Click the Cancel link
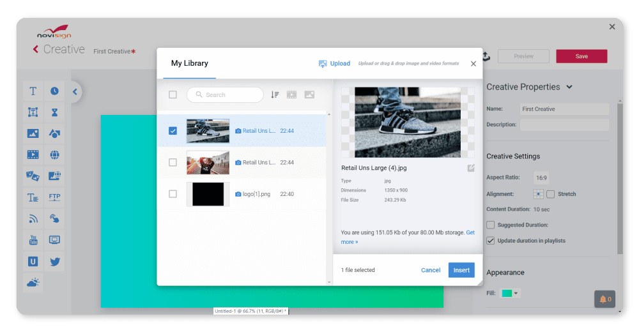Image resolution: width=639 pixels, height=332 pixels. pos(431,270)
